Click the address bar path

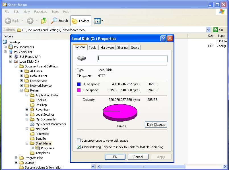54,30
